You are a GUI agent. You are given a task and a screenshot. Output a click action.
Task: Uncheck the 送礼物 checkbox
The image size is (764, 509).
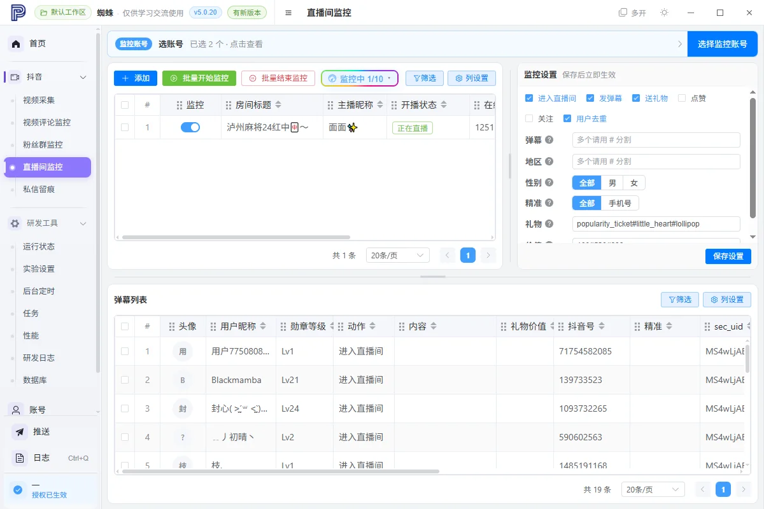tap(636, 98)
